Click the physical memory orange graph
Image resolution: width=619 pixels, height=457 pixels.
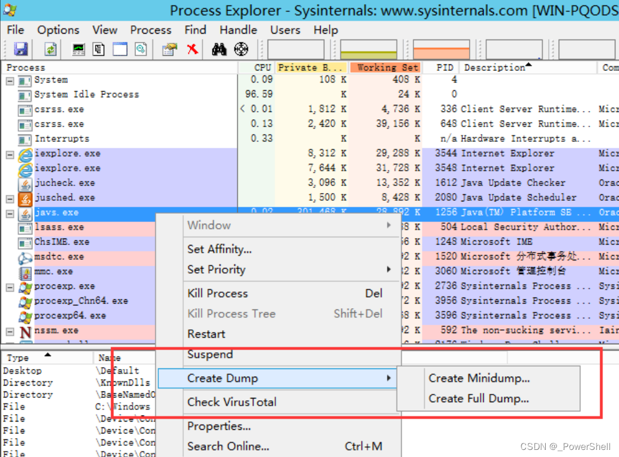(x=441, y=50)
